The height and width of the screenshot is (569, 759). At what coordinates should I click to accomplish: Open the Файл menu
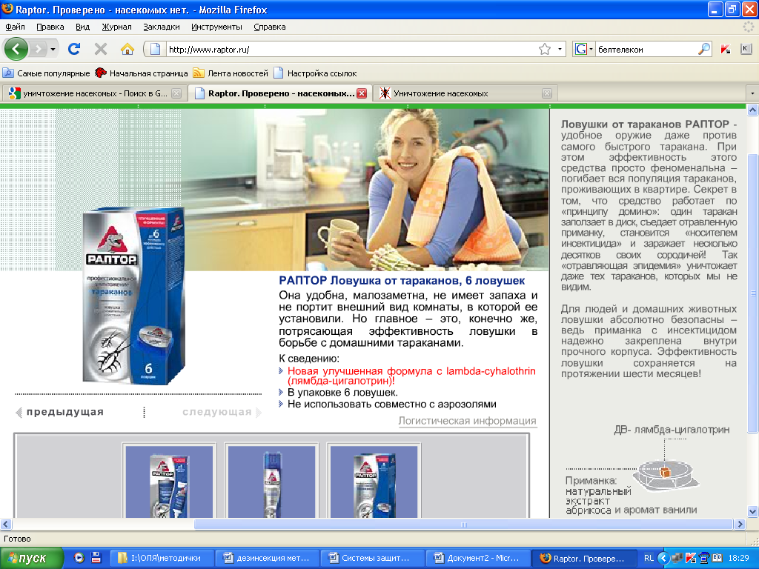15,27
